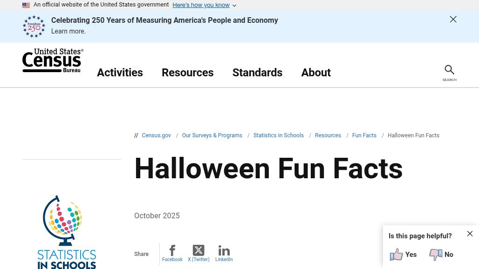Share page via Facebook icon
The image size is (479, 269).
172,250
